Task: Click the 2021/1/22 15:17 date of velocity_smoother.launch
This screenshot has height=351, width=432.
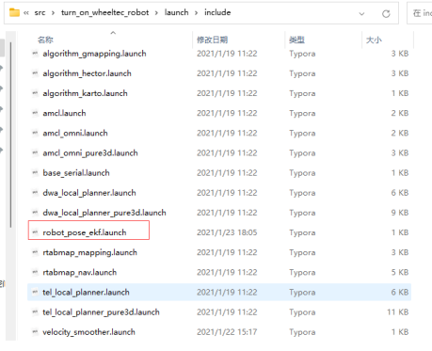Action: (227, 332)
